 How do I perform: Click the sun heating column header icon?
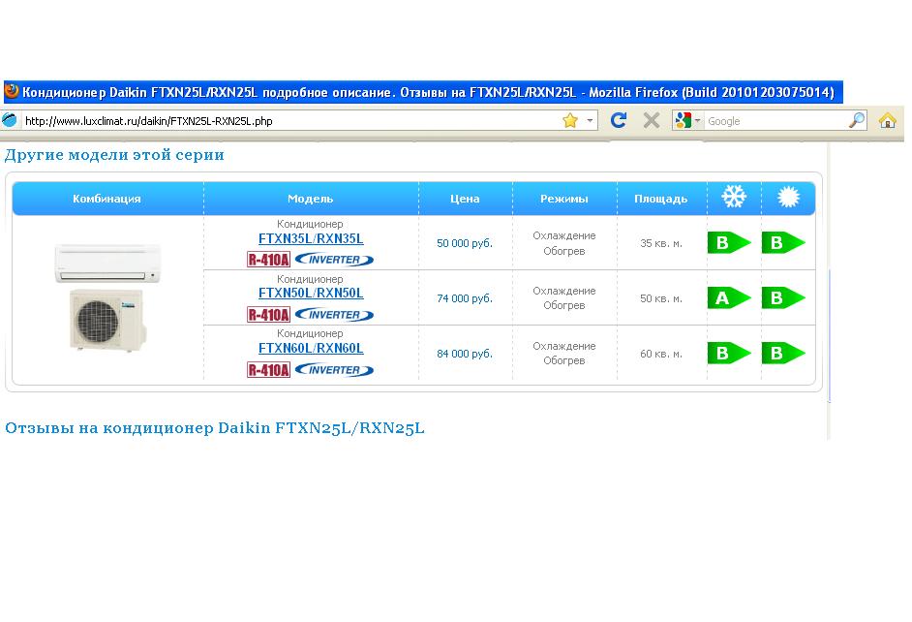pyautogui.click(x=789, y=198)
